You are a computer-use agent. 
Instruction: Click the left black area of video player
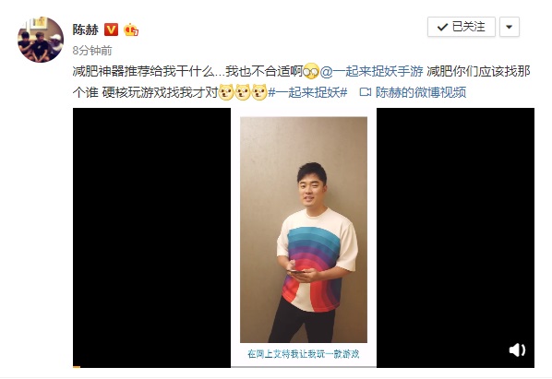coord(151,237)
